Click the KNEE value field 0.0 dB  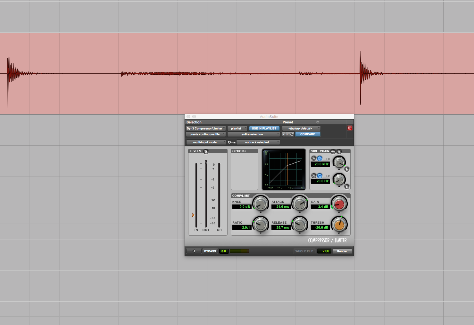(x=242, y=207)
